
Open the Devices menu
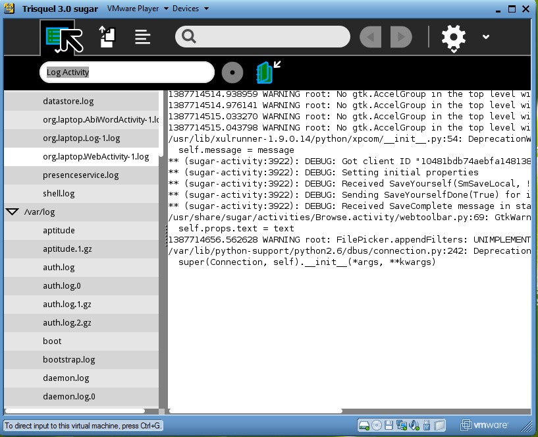click(x=190, y=9)
